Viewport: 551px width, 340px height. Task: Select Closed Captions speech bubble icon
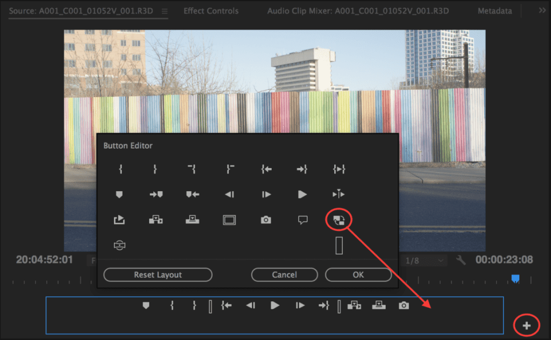[302, 220]
